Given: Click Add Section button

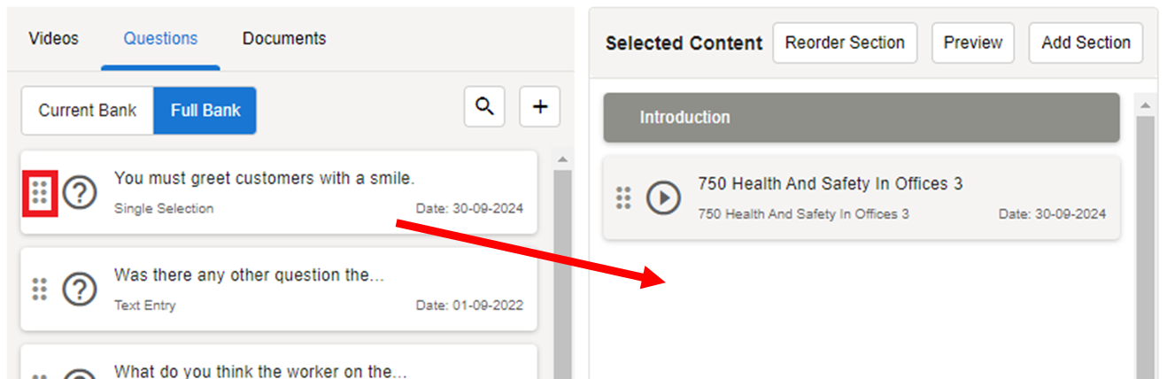Looking at the screenshot, I should tap(1086, 43).
